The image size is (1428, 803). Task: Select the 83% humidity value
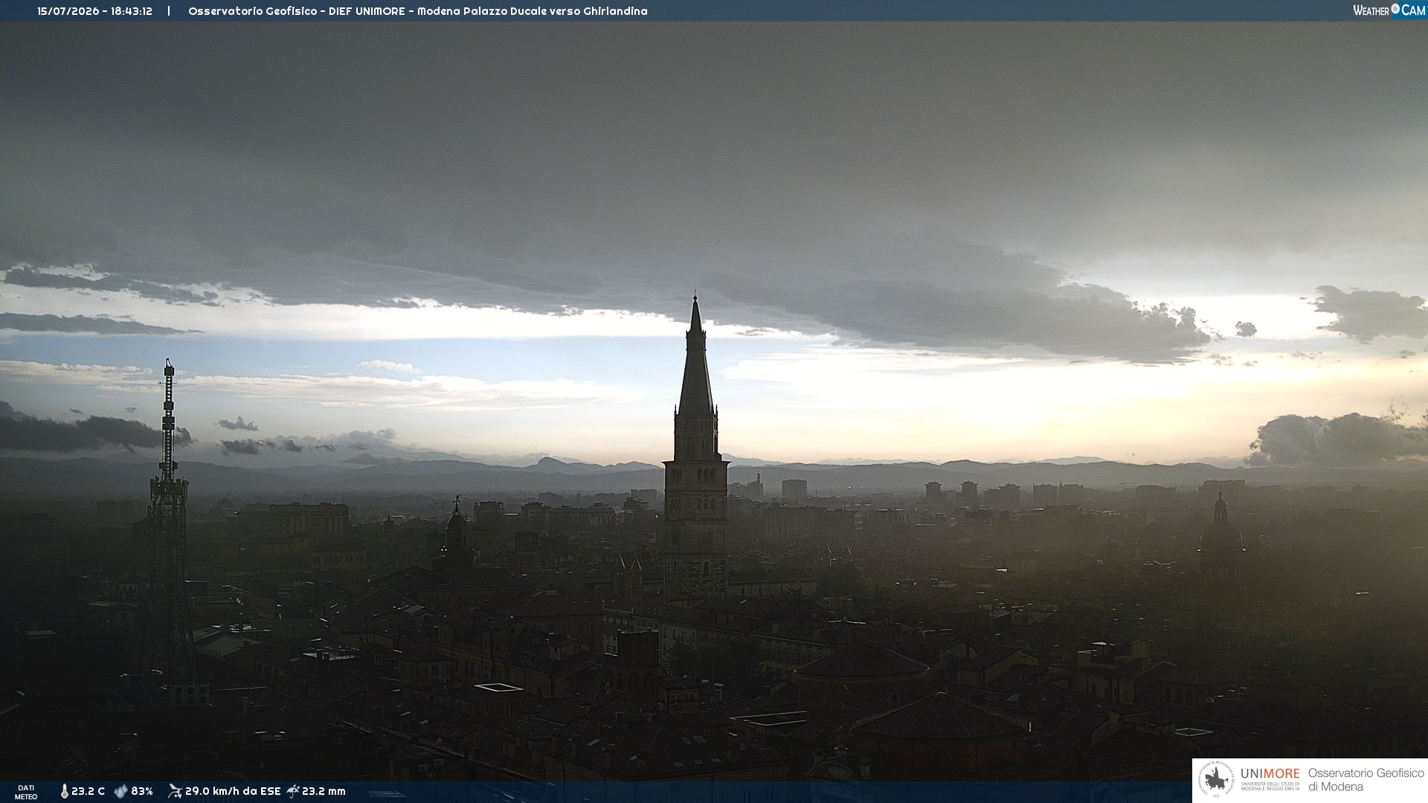coord(142,791)
